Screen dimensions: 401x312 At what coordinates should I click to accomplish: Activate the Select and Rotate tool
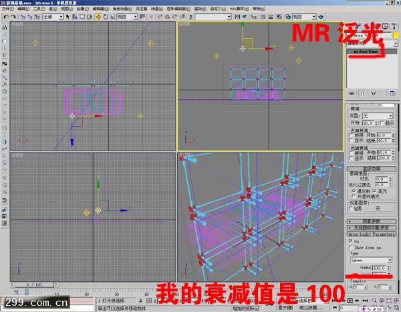point(106,17)
